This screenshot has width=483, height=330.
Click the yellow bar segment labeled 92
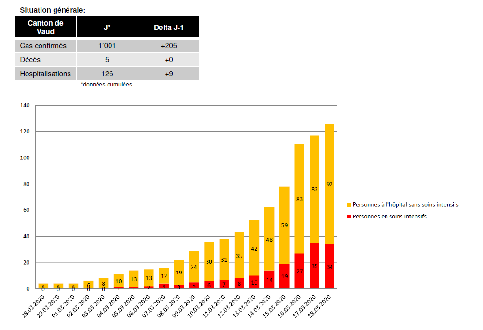pos(330,184)
